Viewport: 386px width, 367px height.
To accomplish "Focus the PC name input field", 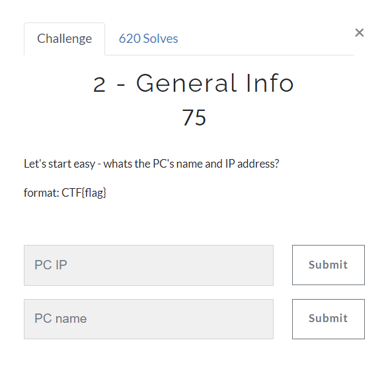I will (x=149, y=319).
